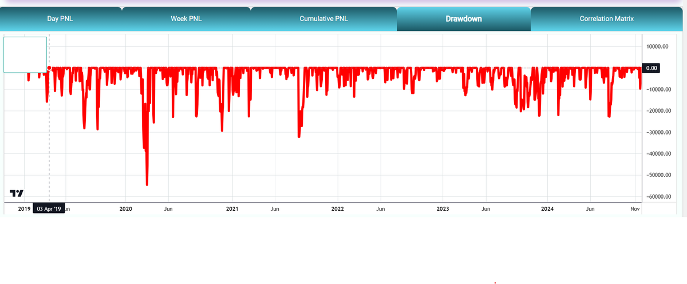Click the 0.00 current value price label
This screenshot has height=284, width=687.
click(652, 68)
